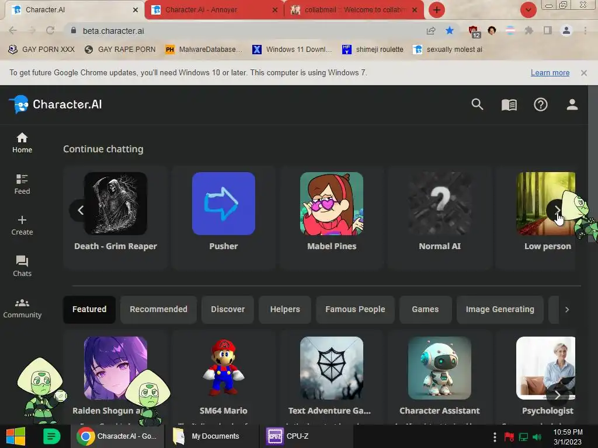Click the network tray icon
The height and width of the screenshot is (448, 598).
[x=523, y=437]
